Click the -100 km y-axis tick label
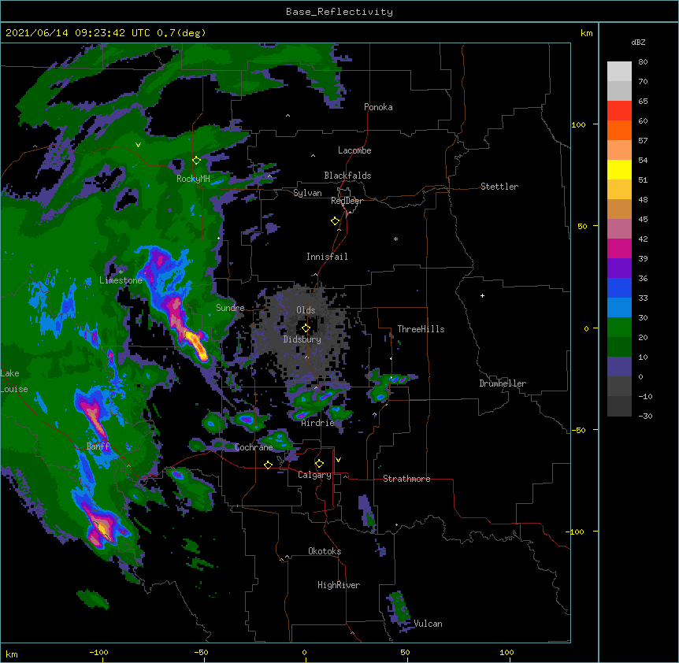 pyautogui.click(x=576, y=532)
